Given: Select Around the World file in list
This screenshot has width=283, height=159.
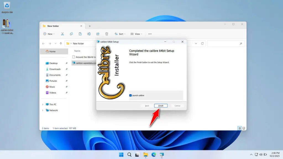Looking at the screenshot, I should coord(84,57).
